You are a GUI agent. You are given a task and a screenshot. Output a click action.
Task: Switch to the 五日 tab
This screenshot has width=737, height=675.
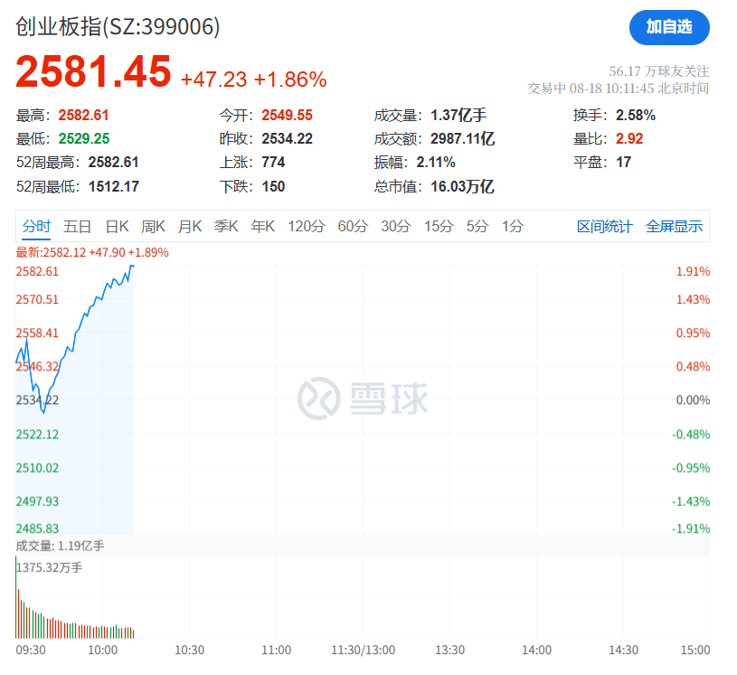(x=77, y=227)
